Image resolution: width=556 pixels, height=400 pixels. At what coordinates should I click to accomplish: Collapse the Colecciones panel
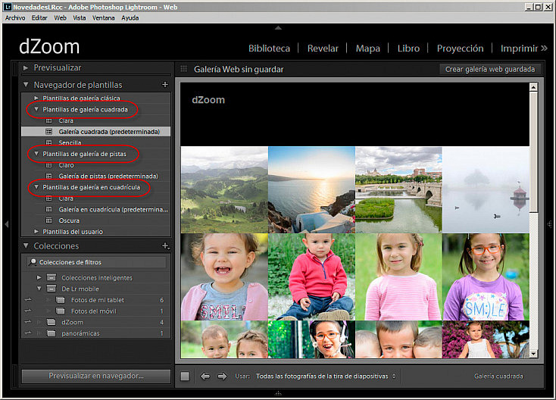pyautogui.click(x=26, y=245)
